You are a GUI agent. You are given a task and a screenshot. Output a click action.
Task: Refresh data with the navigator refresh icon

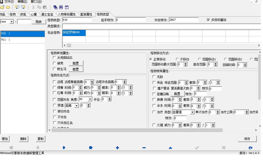[250, 148]
